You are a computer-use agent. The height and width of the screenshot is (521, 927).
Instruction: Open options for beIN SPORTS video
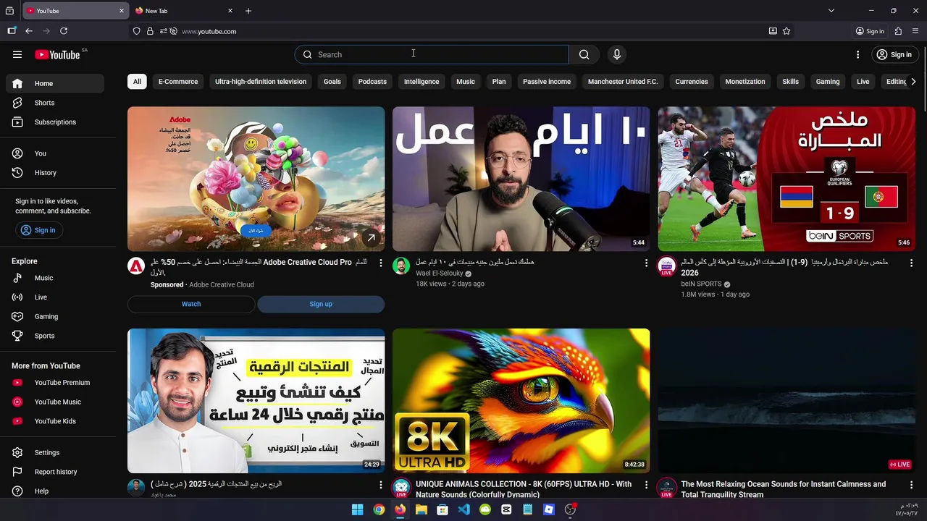[911, 263]
